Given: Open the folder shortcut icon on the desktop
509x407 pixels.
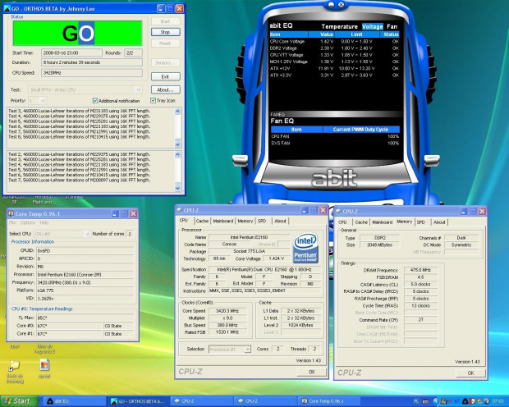Looking at the screenshot, I should 14,366.
